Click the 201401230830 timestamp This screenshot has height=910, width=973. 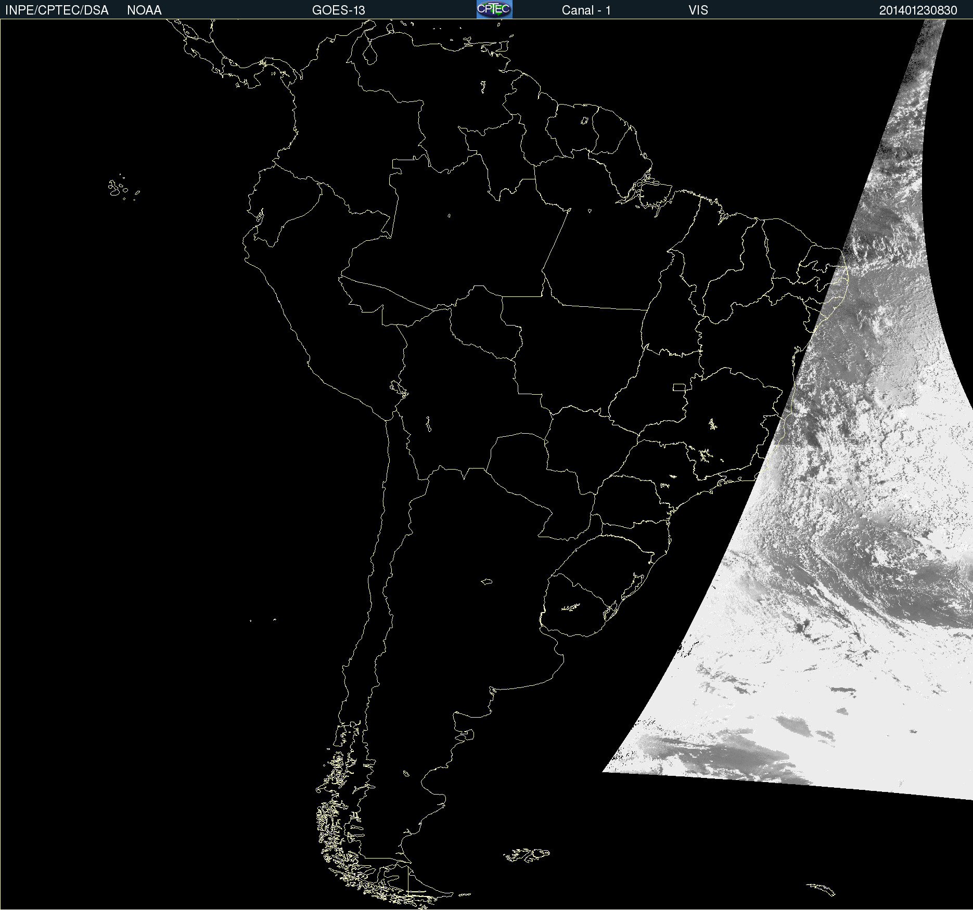pos(918,10)
